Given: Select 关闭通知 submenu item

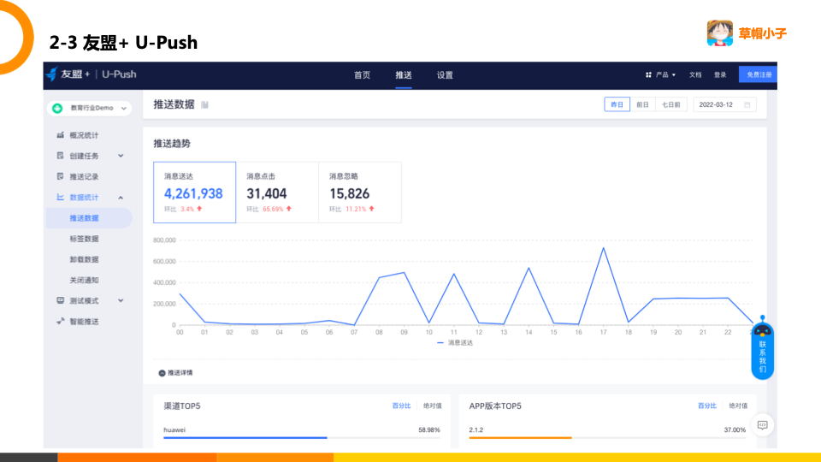Looking at the screenshot, I should point(84,281).
